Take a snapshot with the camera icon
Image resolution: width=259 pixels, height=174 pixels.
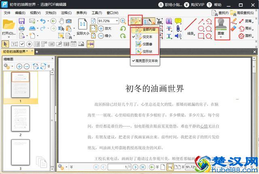click(x=69, y=21)
